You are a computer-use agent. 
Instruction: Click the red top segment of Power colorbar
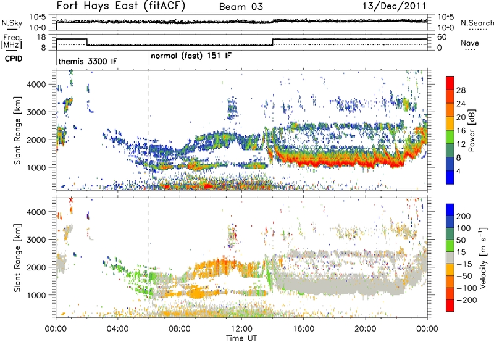coord(450,83)
